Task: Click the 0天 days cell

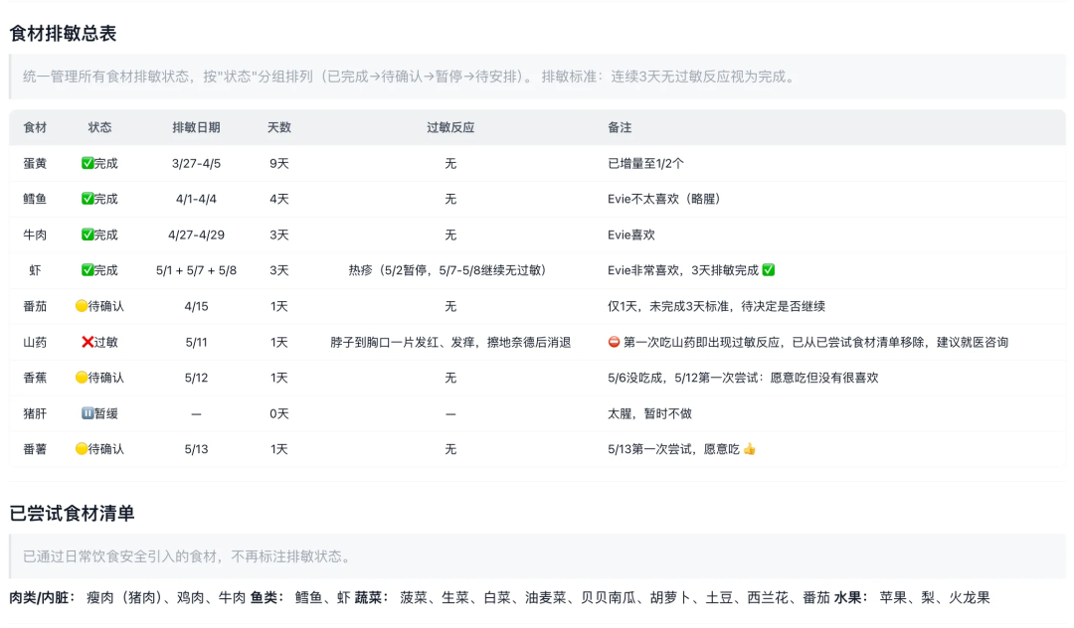Action: (278, 413)
